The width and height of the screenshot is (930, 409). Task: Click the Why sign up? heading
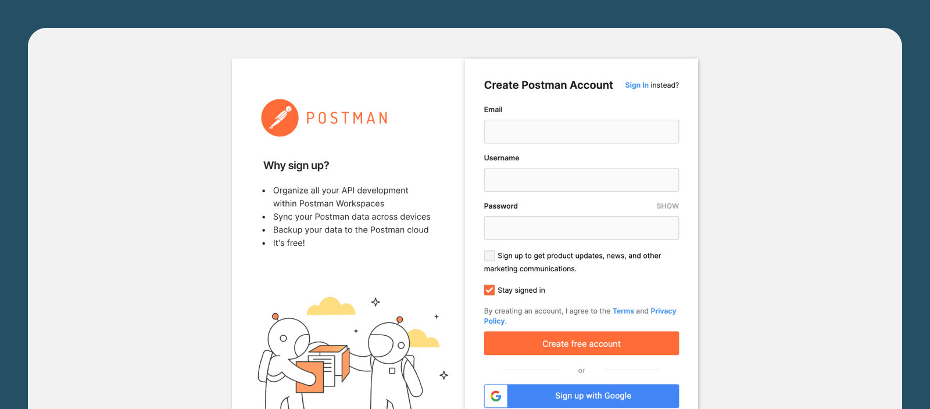point(296,166)
